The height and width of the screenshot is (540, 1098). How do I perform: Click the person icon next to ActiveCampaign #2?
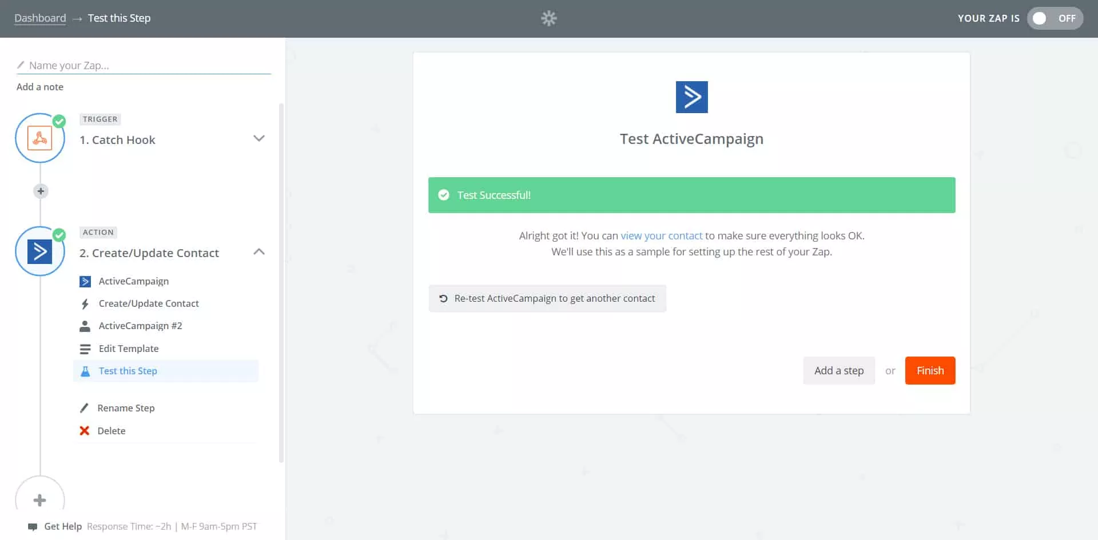[x=85, y=326]
